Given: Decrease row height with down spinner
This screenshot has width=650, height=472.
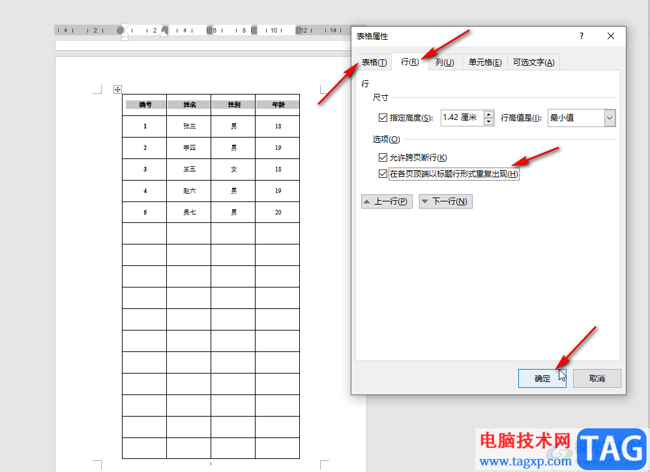Looking at the screenshot, I should click(489, 121).
